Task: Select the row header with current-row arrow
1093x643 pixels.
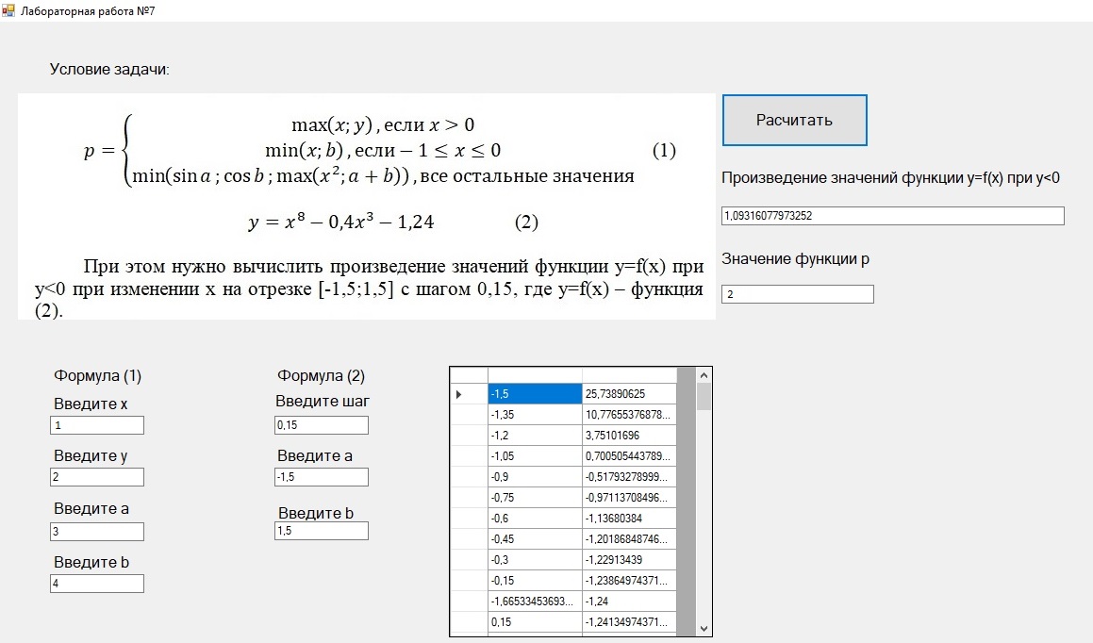Action: click(469, 394)
